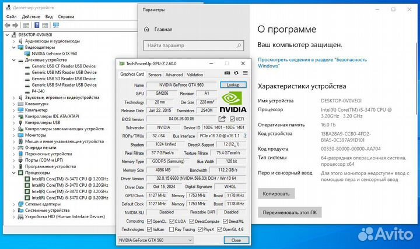Viewport: 420px width, 249px height.
Task: Expand the Устройства HID category
Action: pos(13,216)
